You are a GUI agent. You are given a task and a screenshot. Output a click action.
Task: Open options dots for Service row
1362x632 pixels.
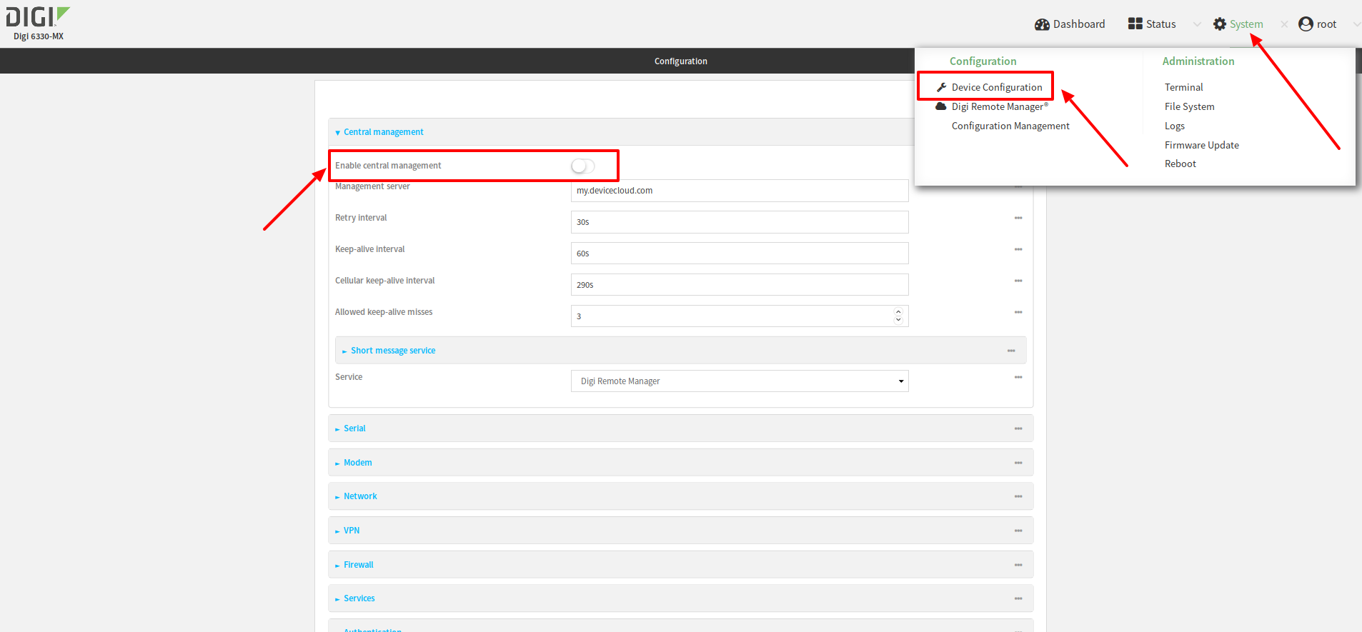(1018, 377)
